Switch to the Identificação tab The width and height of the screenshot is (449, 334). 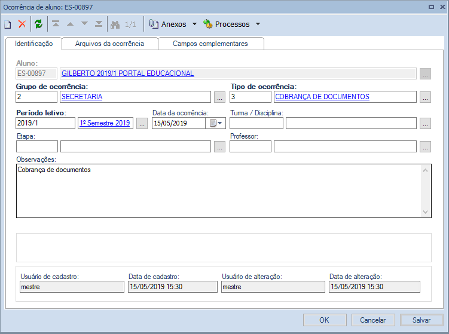click(34, 44)
